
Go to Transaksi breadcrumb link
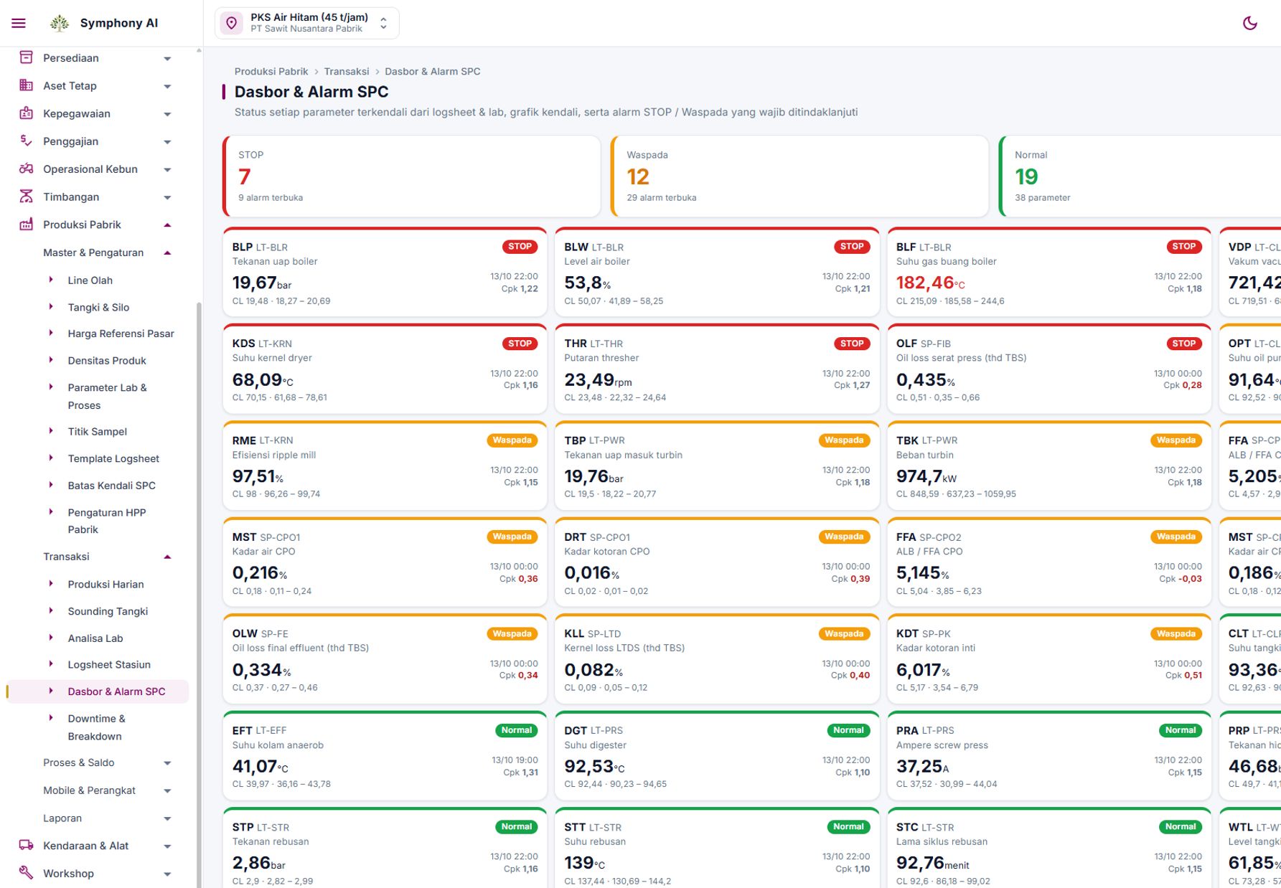pos(346,71)
